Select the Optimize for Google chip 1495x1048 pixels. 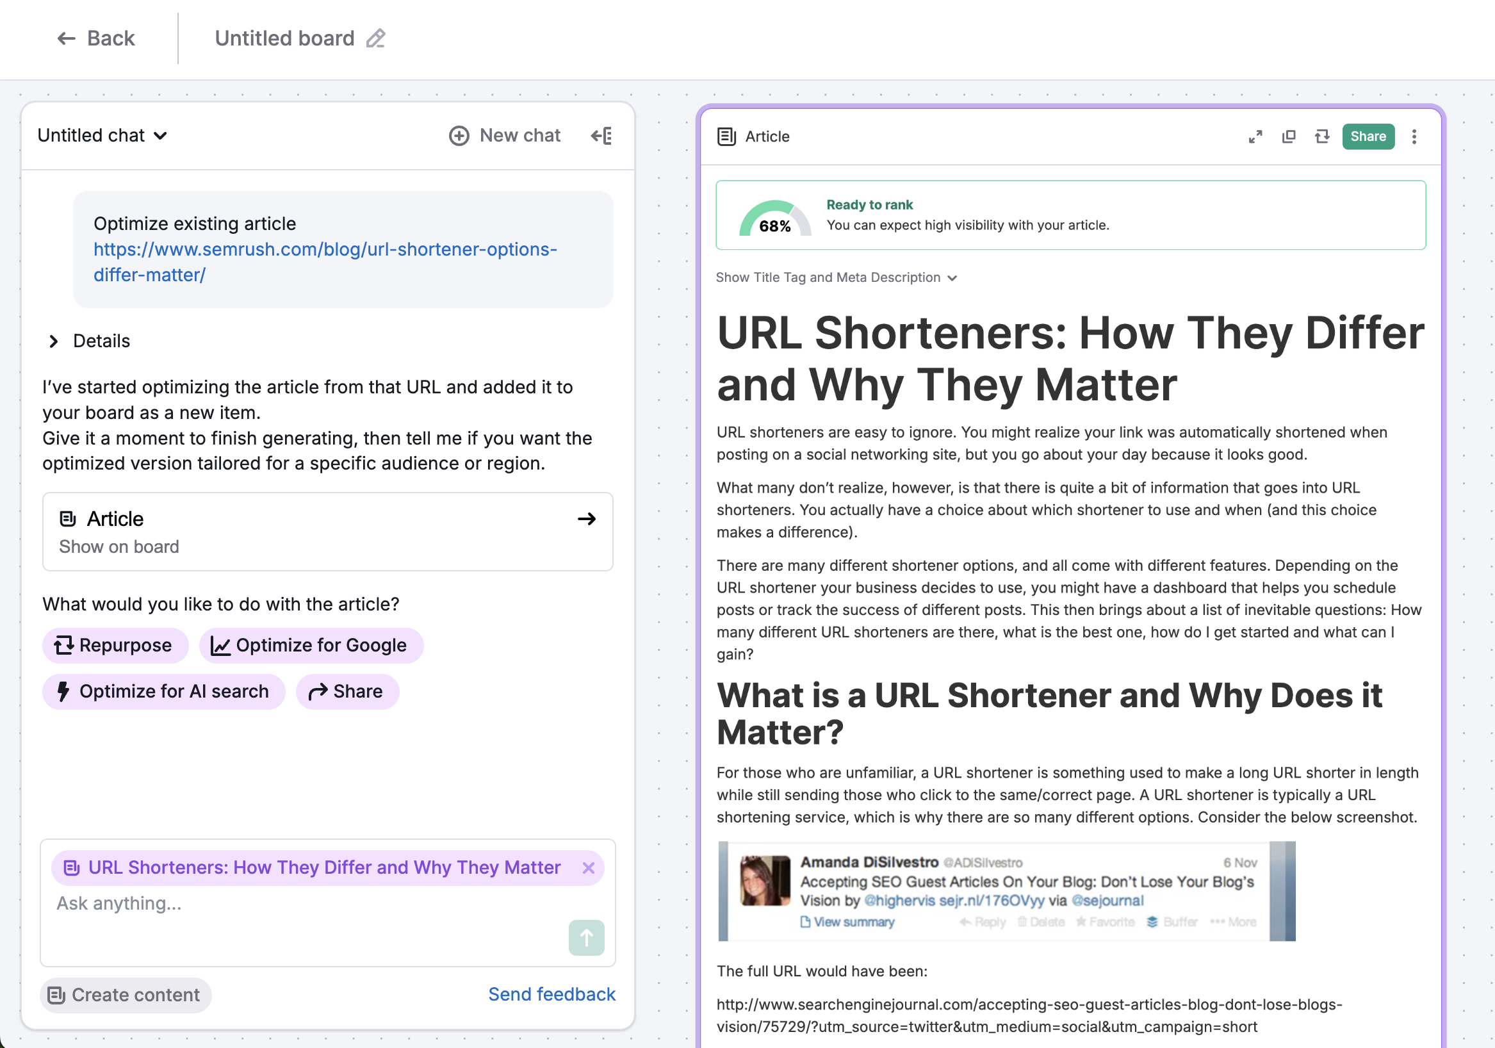click(311, 645)
